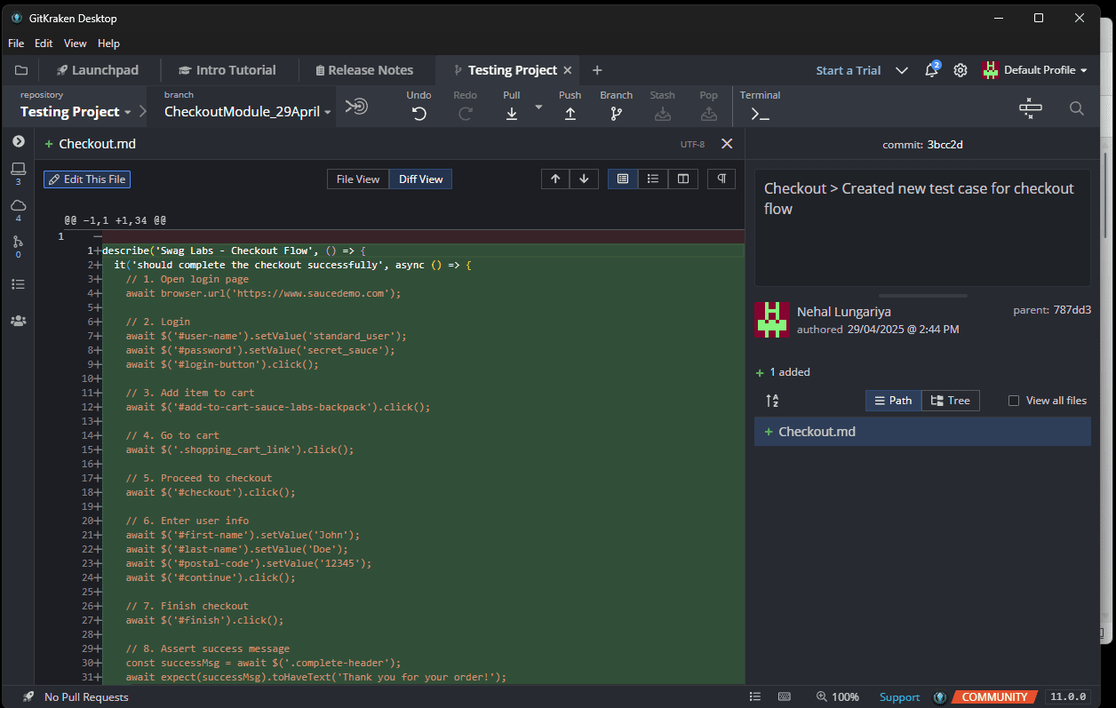
Task: Jump to next change with down arrow
Action: (x=584, y=179)
